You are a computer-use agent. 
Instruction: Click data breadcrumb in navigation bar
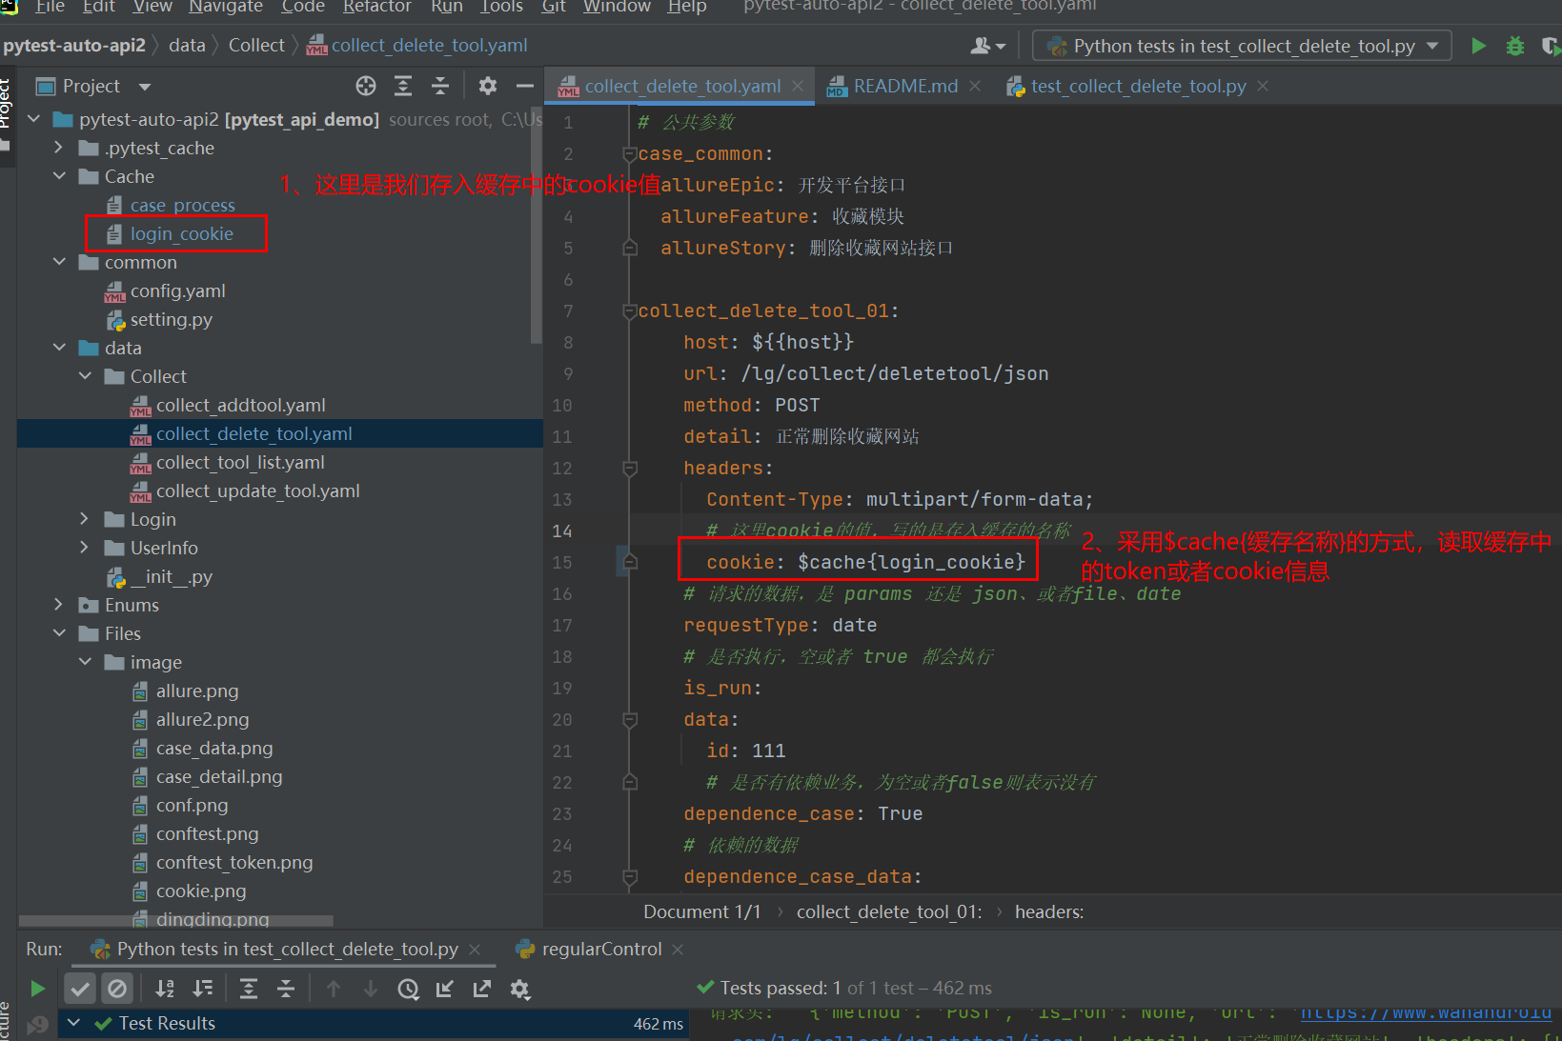point(187,45)
